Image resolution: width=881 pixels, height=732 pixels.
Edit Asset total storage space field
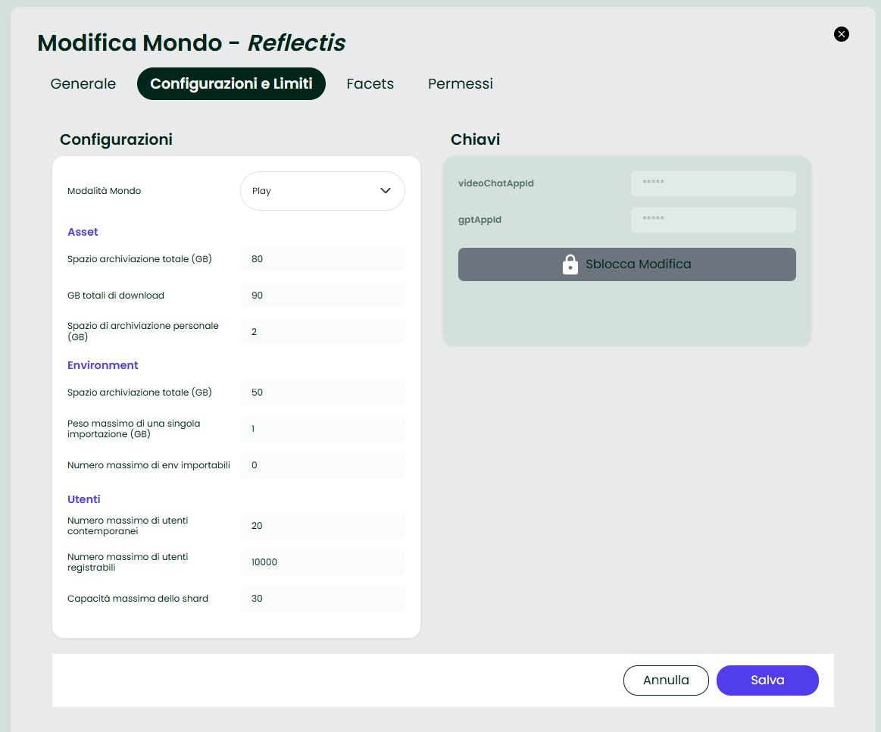322,259
